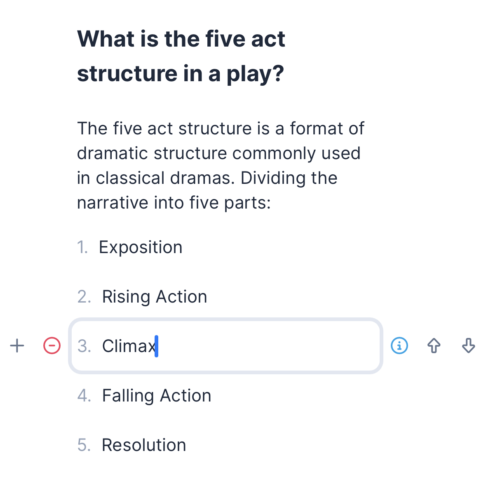Click the 'What is the five act' heading
This screenshot has height=486, width=486.
pyautogui.click(x=181, y=56)
